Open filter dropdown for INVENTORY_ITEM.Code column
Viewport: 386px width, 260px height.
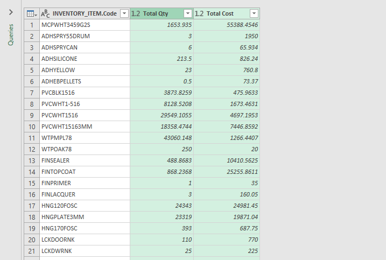[x=124, y=13]
